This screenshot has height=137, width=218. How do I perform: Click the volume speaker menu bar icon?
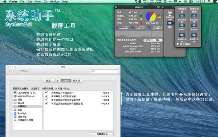pyautogui.click(x=180, y=1)
